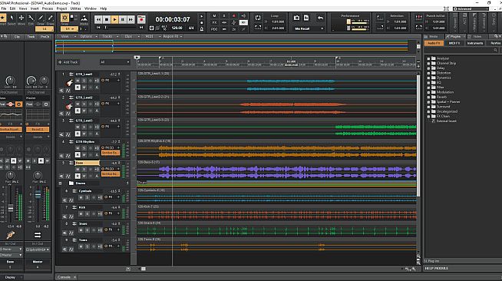This screenshot has height=281, width=502.
Task: Solo the GTR Rhythm track
Action: [x=84, y=148]
